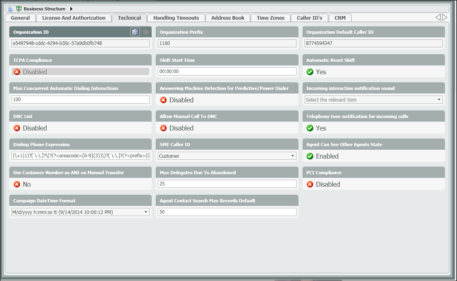457x281 pixels.
Task: Click the Shift Start Time field
Action: (x=227, y=71)
